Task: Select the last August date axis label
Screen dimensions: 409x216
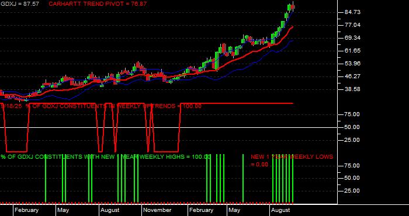Action: click(x=280, y=210)
